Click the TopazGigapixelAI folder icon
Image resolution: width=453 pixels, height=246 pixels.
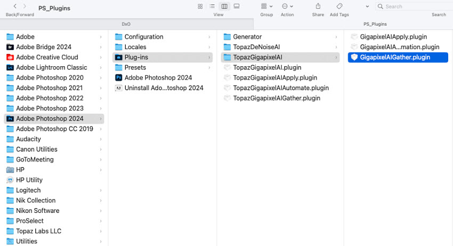[228, 57]
